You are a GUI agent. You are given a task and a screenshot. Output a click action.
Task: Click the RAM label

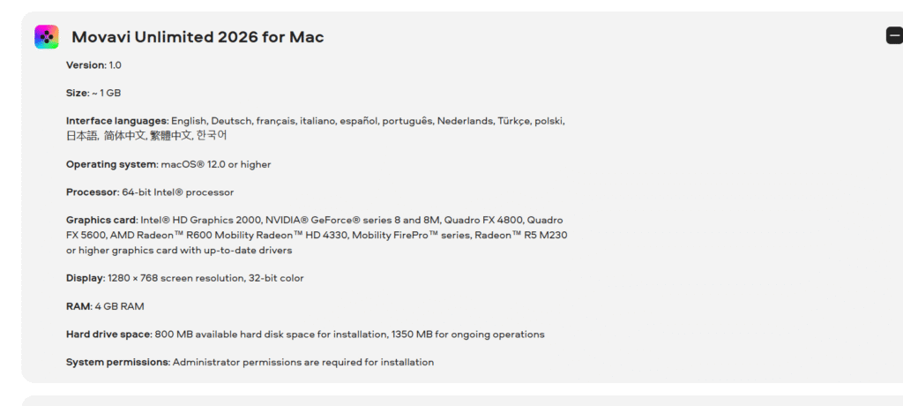pos(78,306)
